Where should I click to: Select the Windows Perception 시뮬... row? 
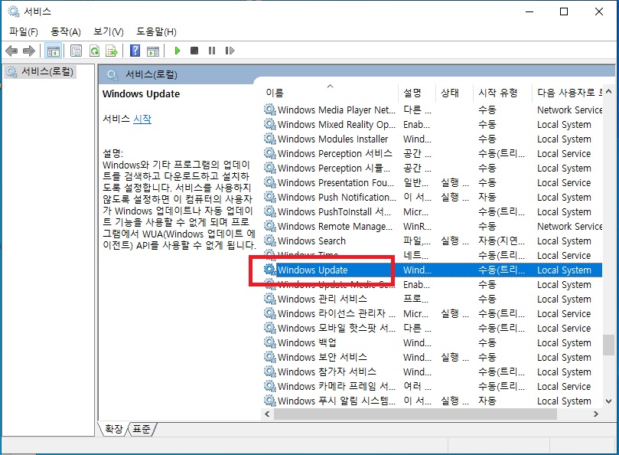[x=432, y=168]
